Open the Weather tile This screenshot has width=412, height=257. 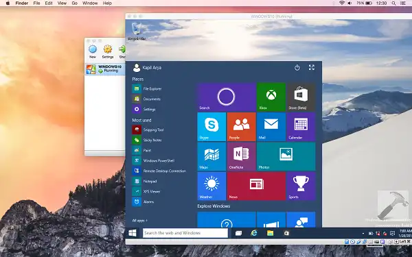211,186
